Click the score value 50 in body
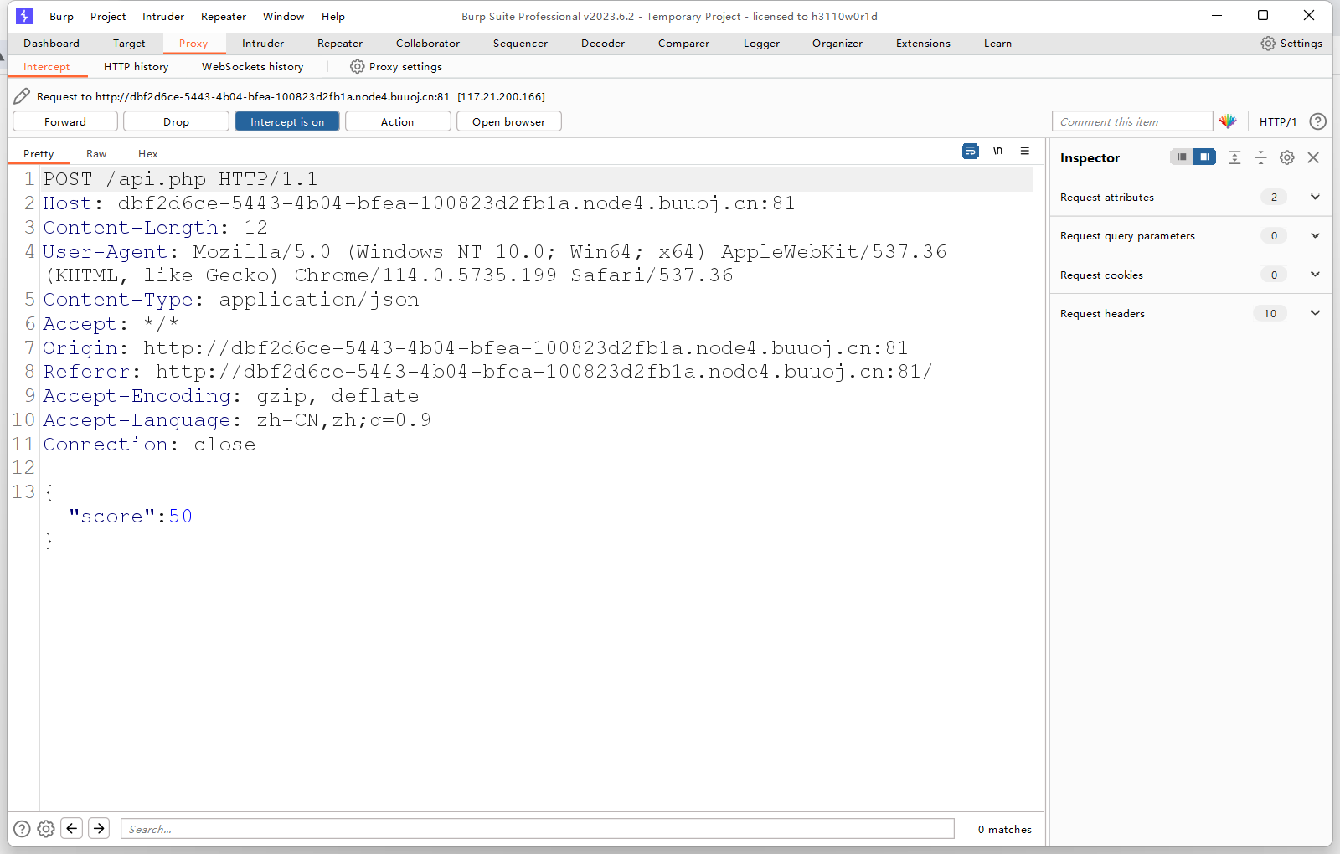 [x=181, y=517]
